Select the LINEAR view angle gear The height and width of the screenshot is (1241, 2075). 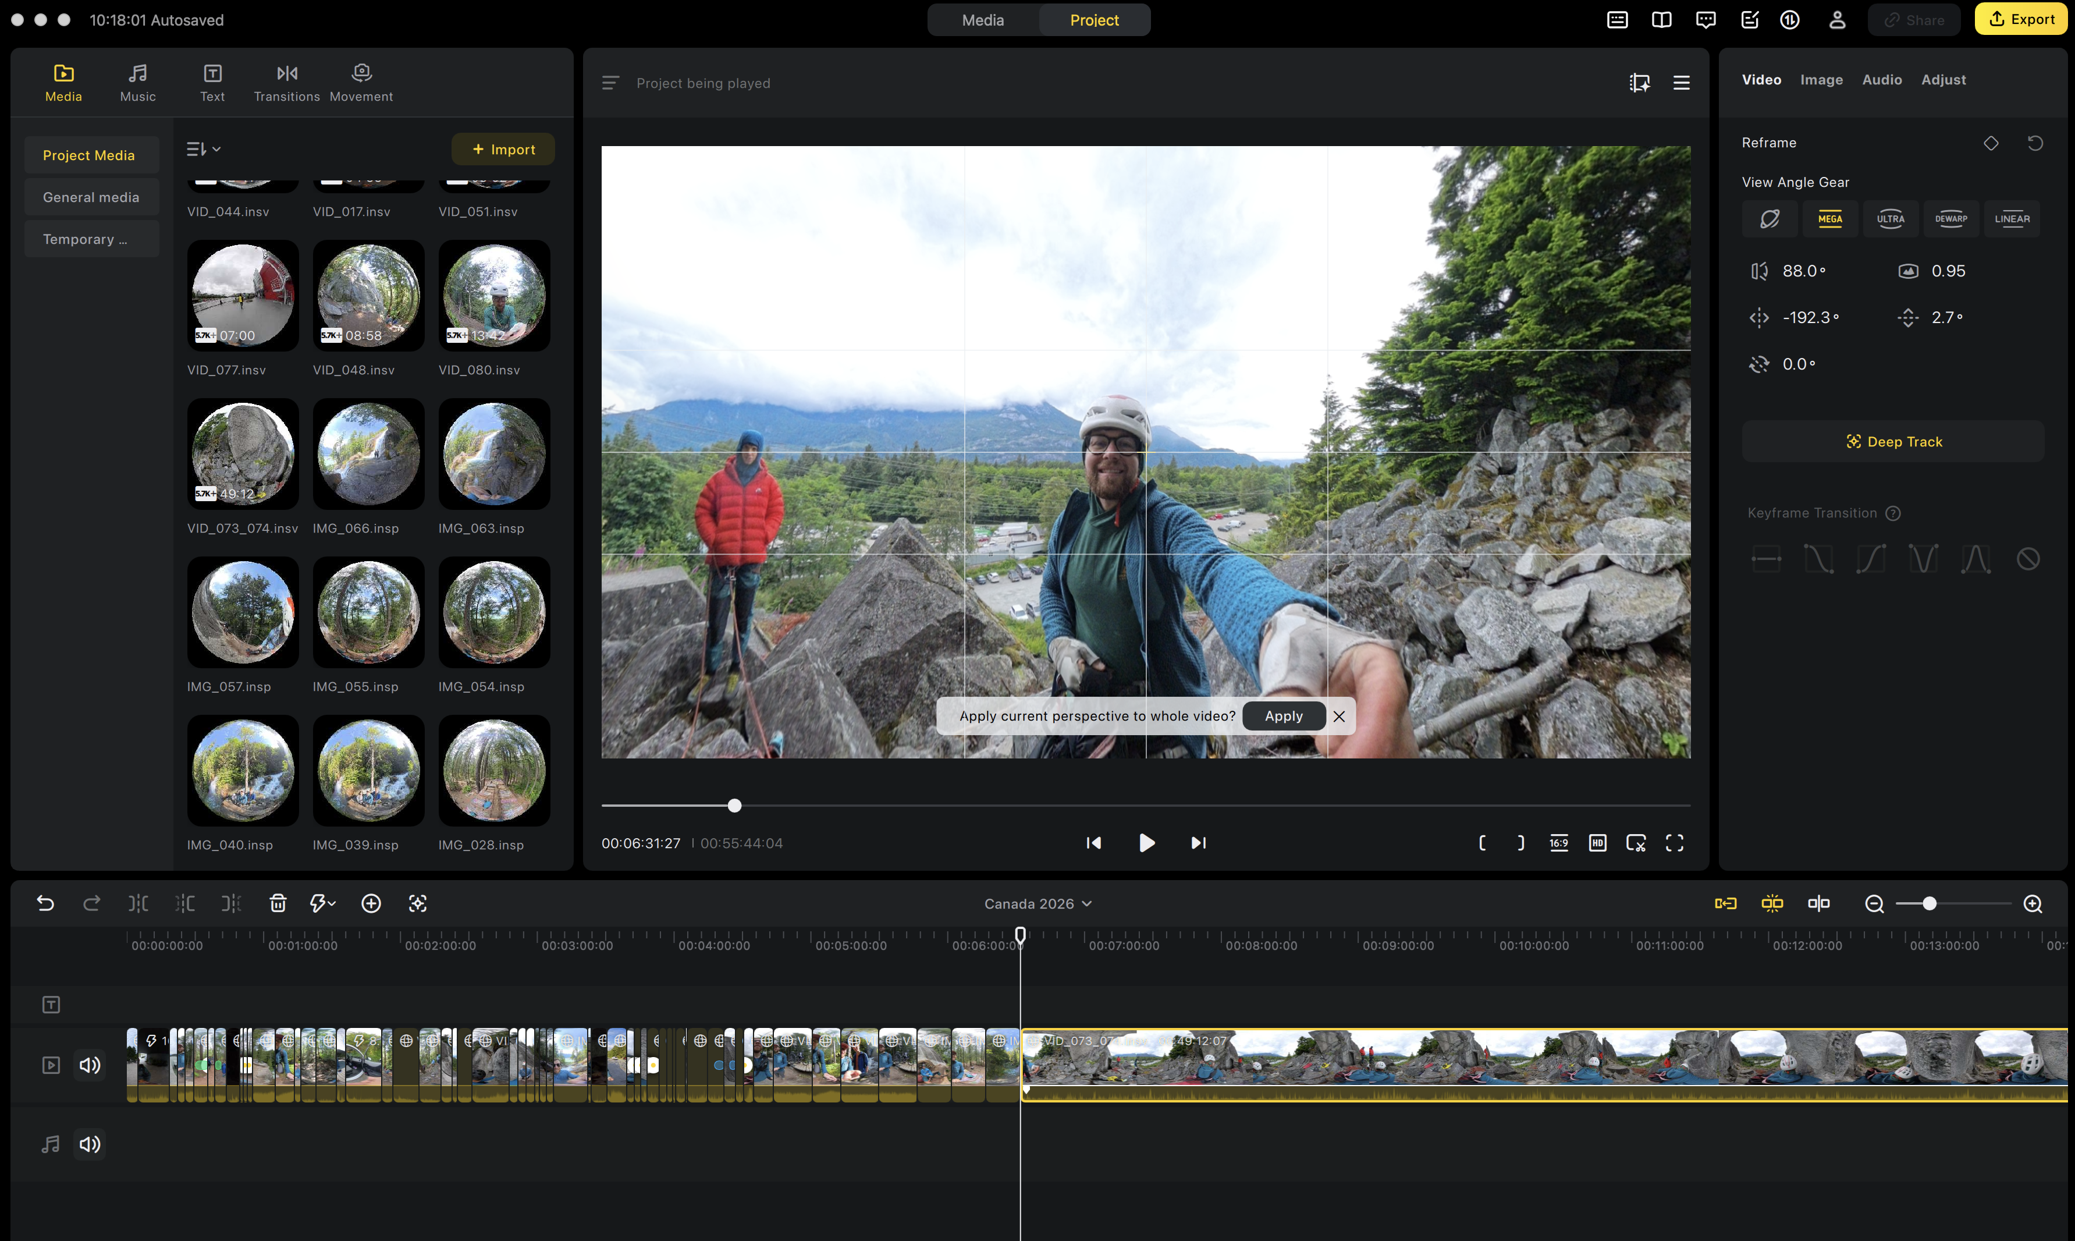2012,219
